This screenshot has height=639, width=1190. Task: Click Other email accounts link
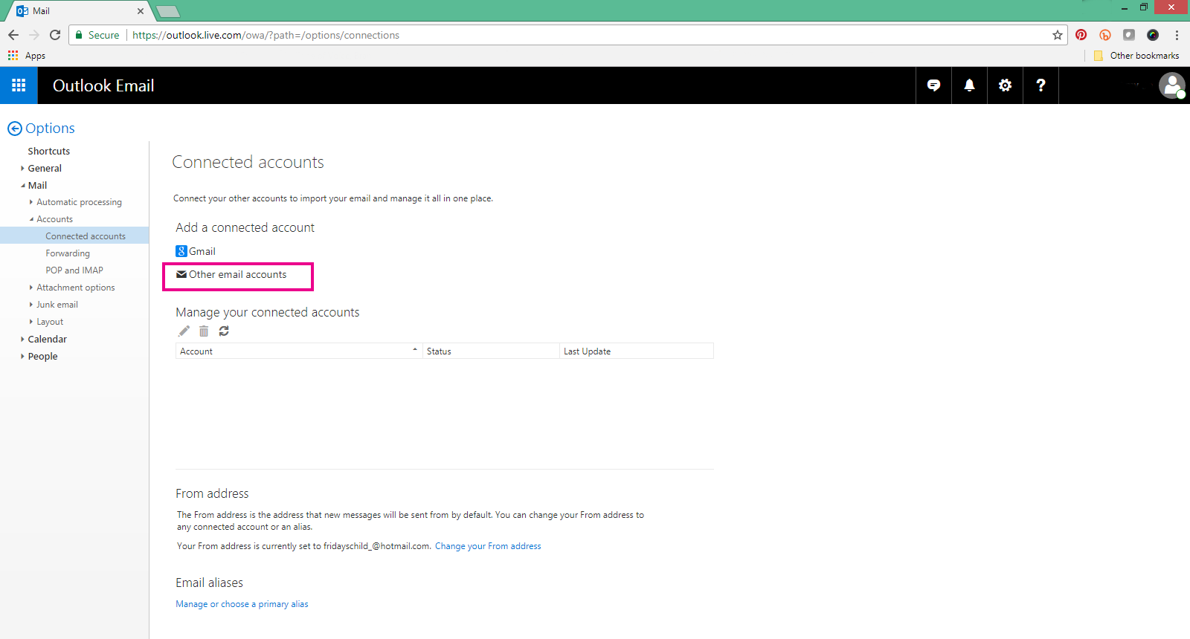tap(237, 275)
